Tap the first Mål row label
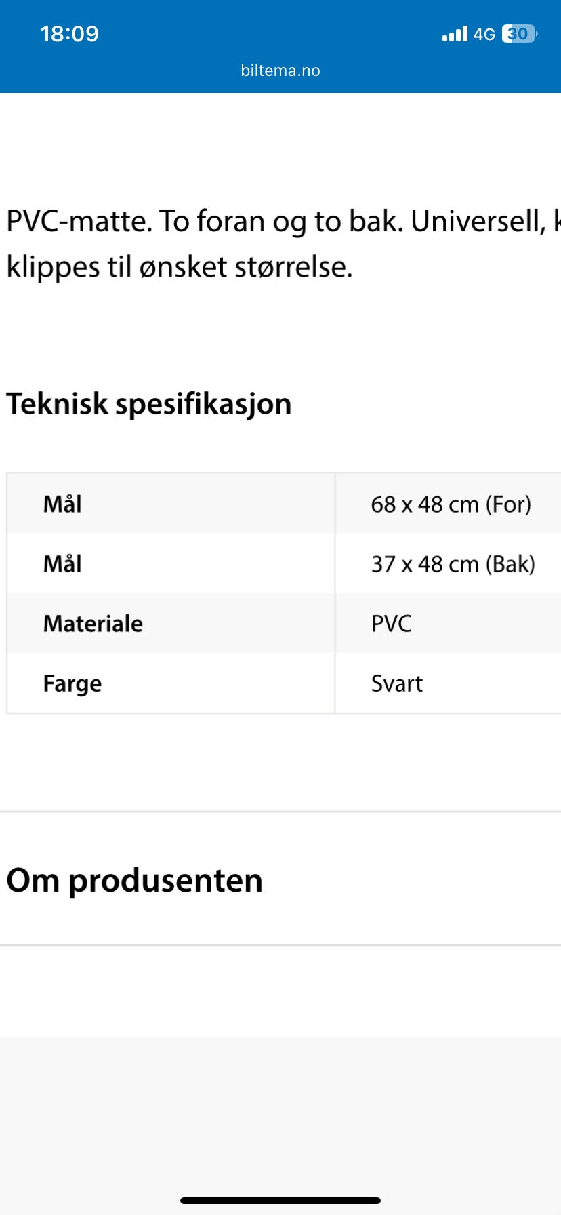Image resolution: width=561 pixels, height=1215 pixels. pos(62,504)
